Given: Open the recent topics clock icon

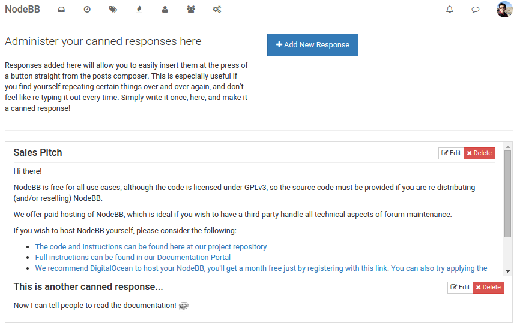Looking at the screenshot, I should (87, 10).
